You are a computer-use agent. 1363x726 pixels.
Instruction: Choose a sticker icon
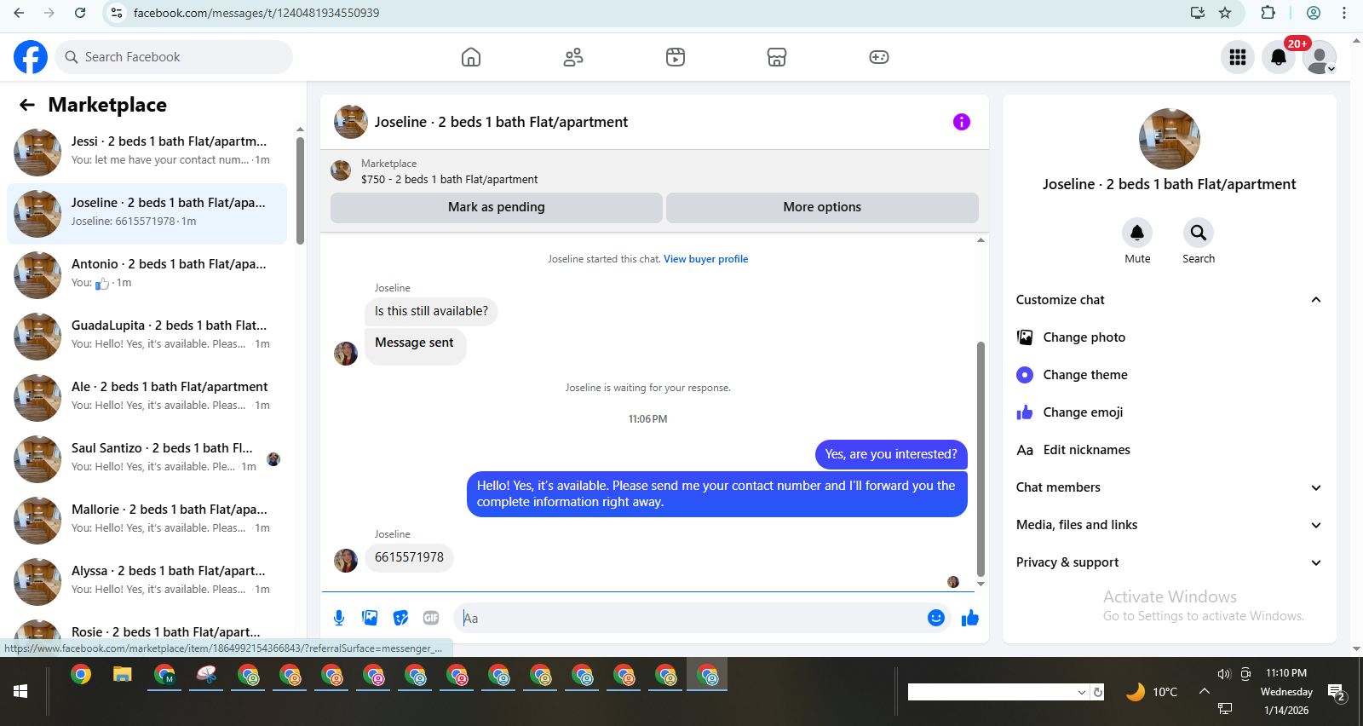(x=400, y=618)
